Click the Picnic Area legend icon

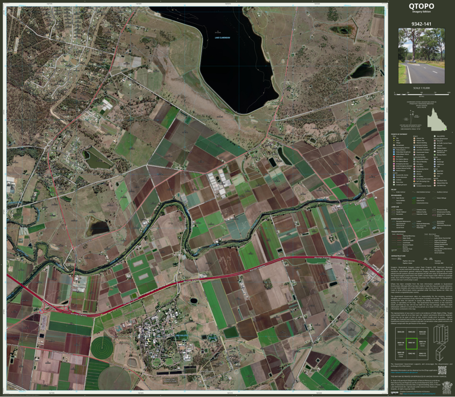pos(394,182)
